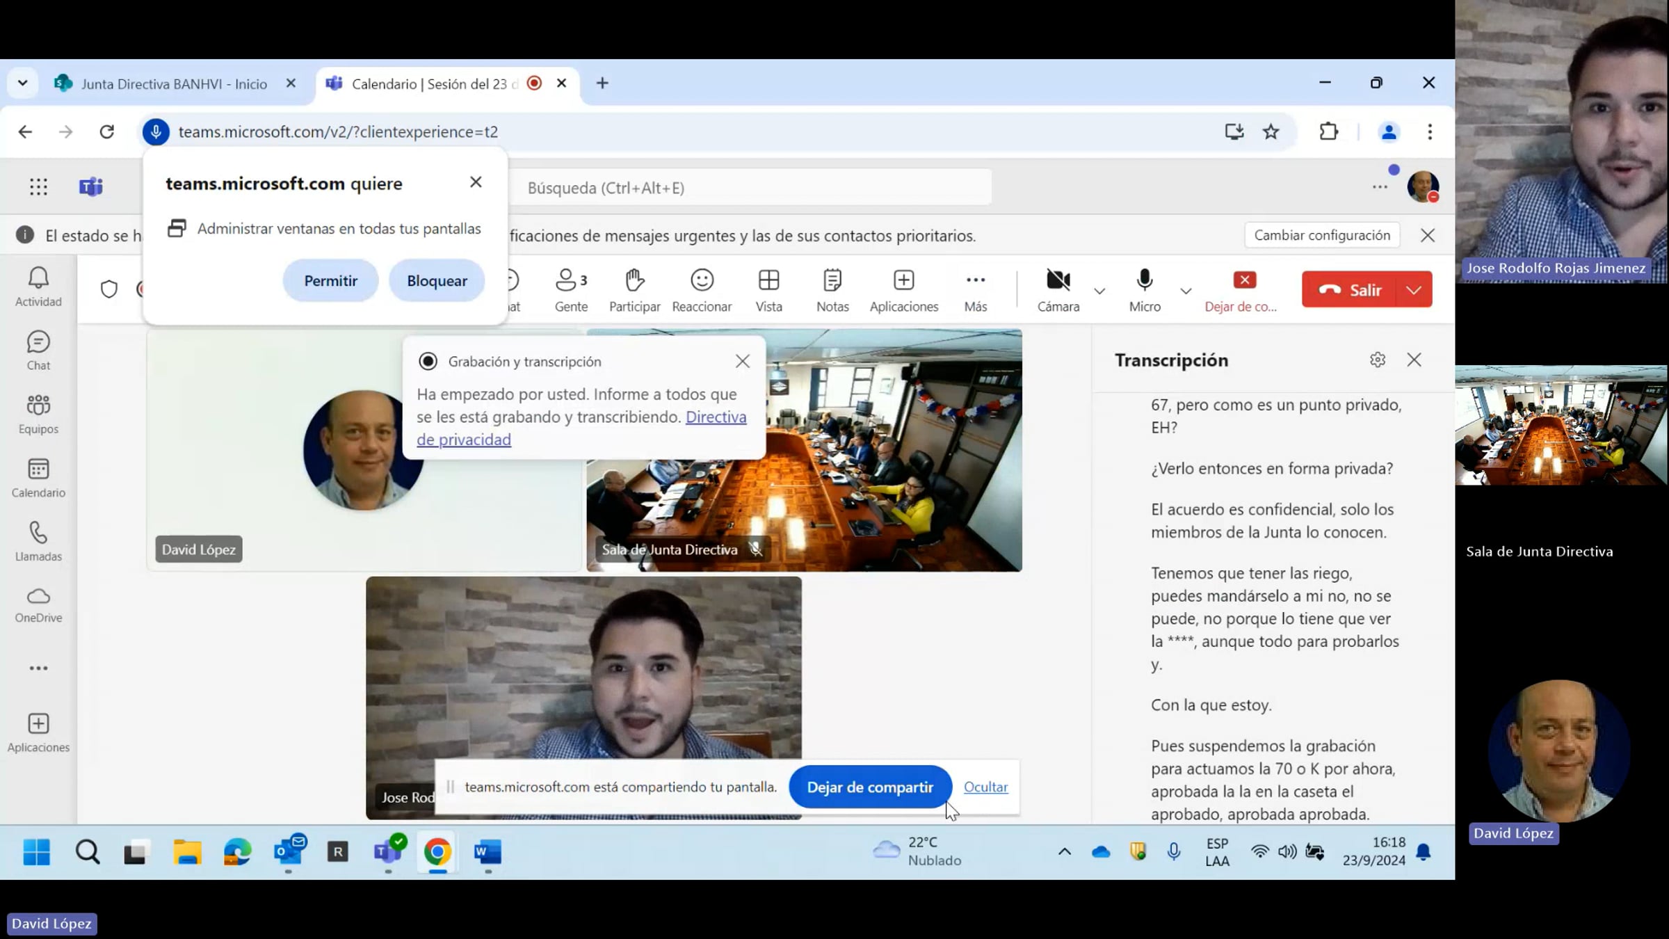1669x939 pixels.
Task: Raise hand with Participar button
Action: point(634,290)
